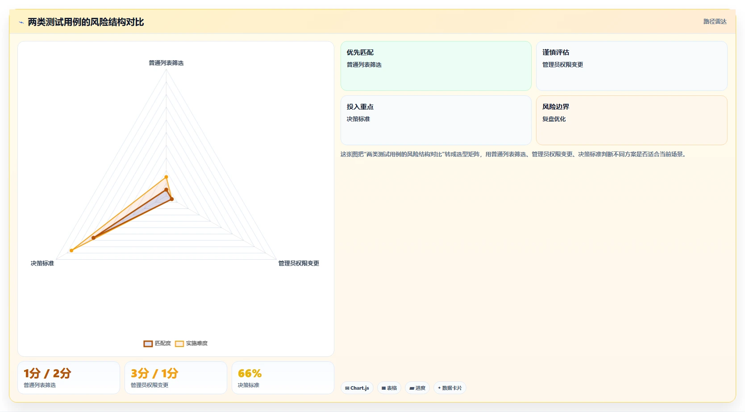Click the brown data point toward 管理员权限变更

point(172,199)
